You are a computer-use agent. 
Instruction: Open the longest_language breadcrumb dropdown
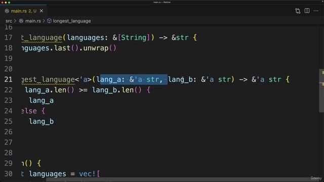click(72, 21)
